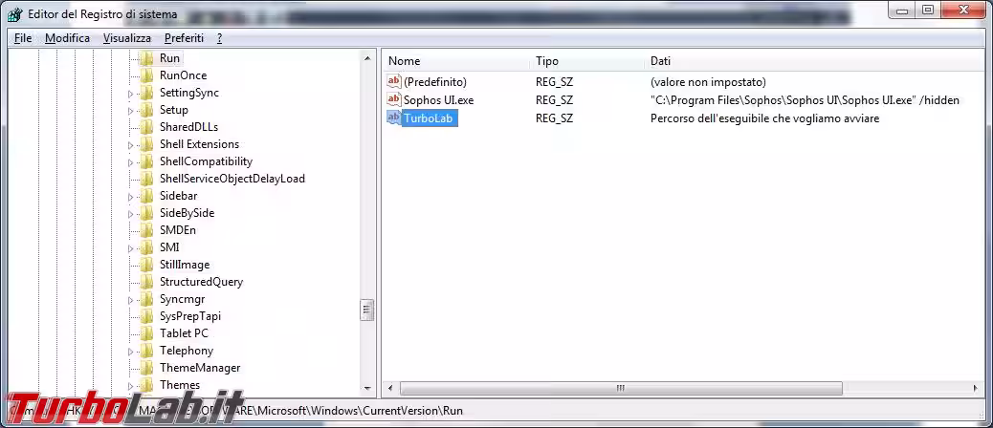Sort values by the Nome column header
993x428 pixels.
pos(456,61)
